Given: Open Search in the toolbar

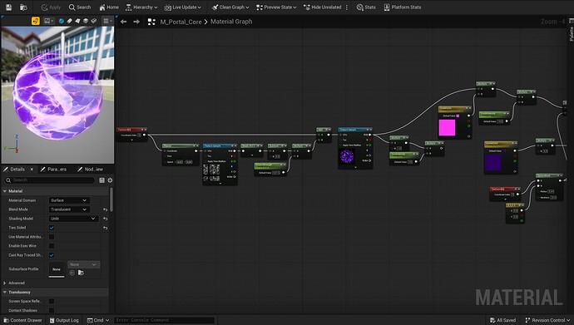Looking at the screenshot, I should [x=80, y=7].
